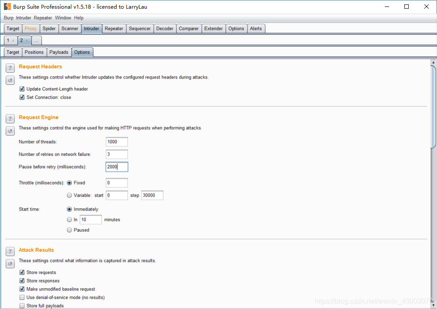The width and height of the screenshot is (437, 309).
Task: Enable Store full payloads checkbox
Action: [22, 306]
